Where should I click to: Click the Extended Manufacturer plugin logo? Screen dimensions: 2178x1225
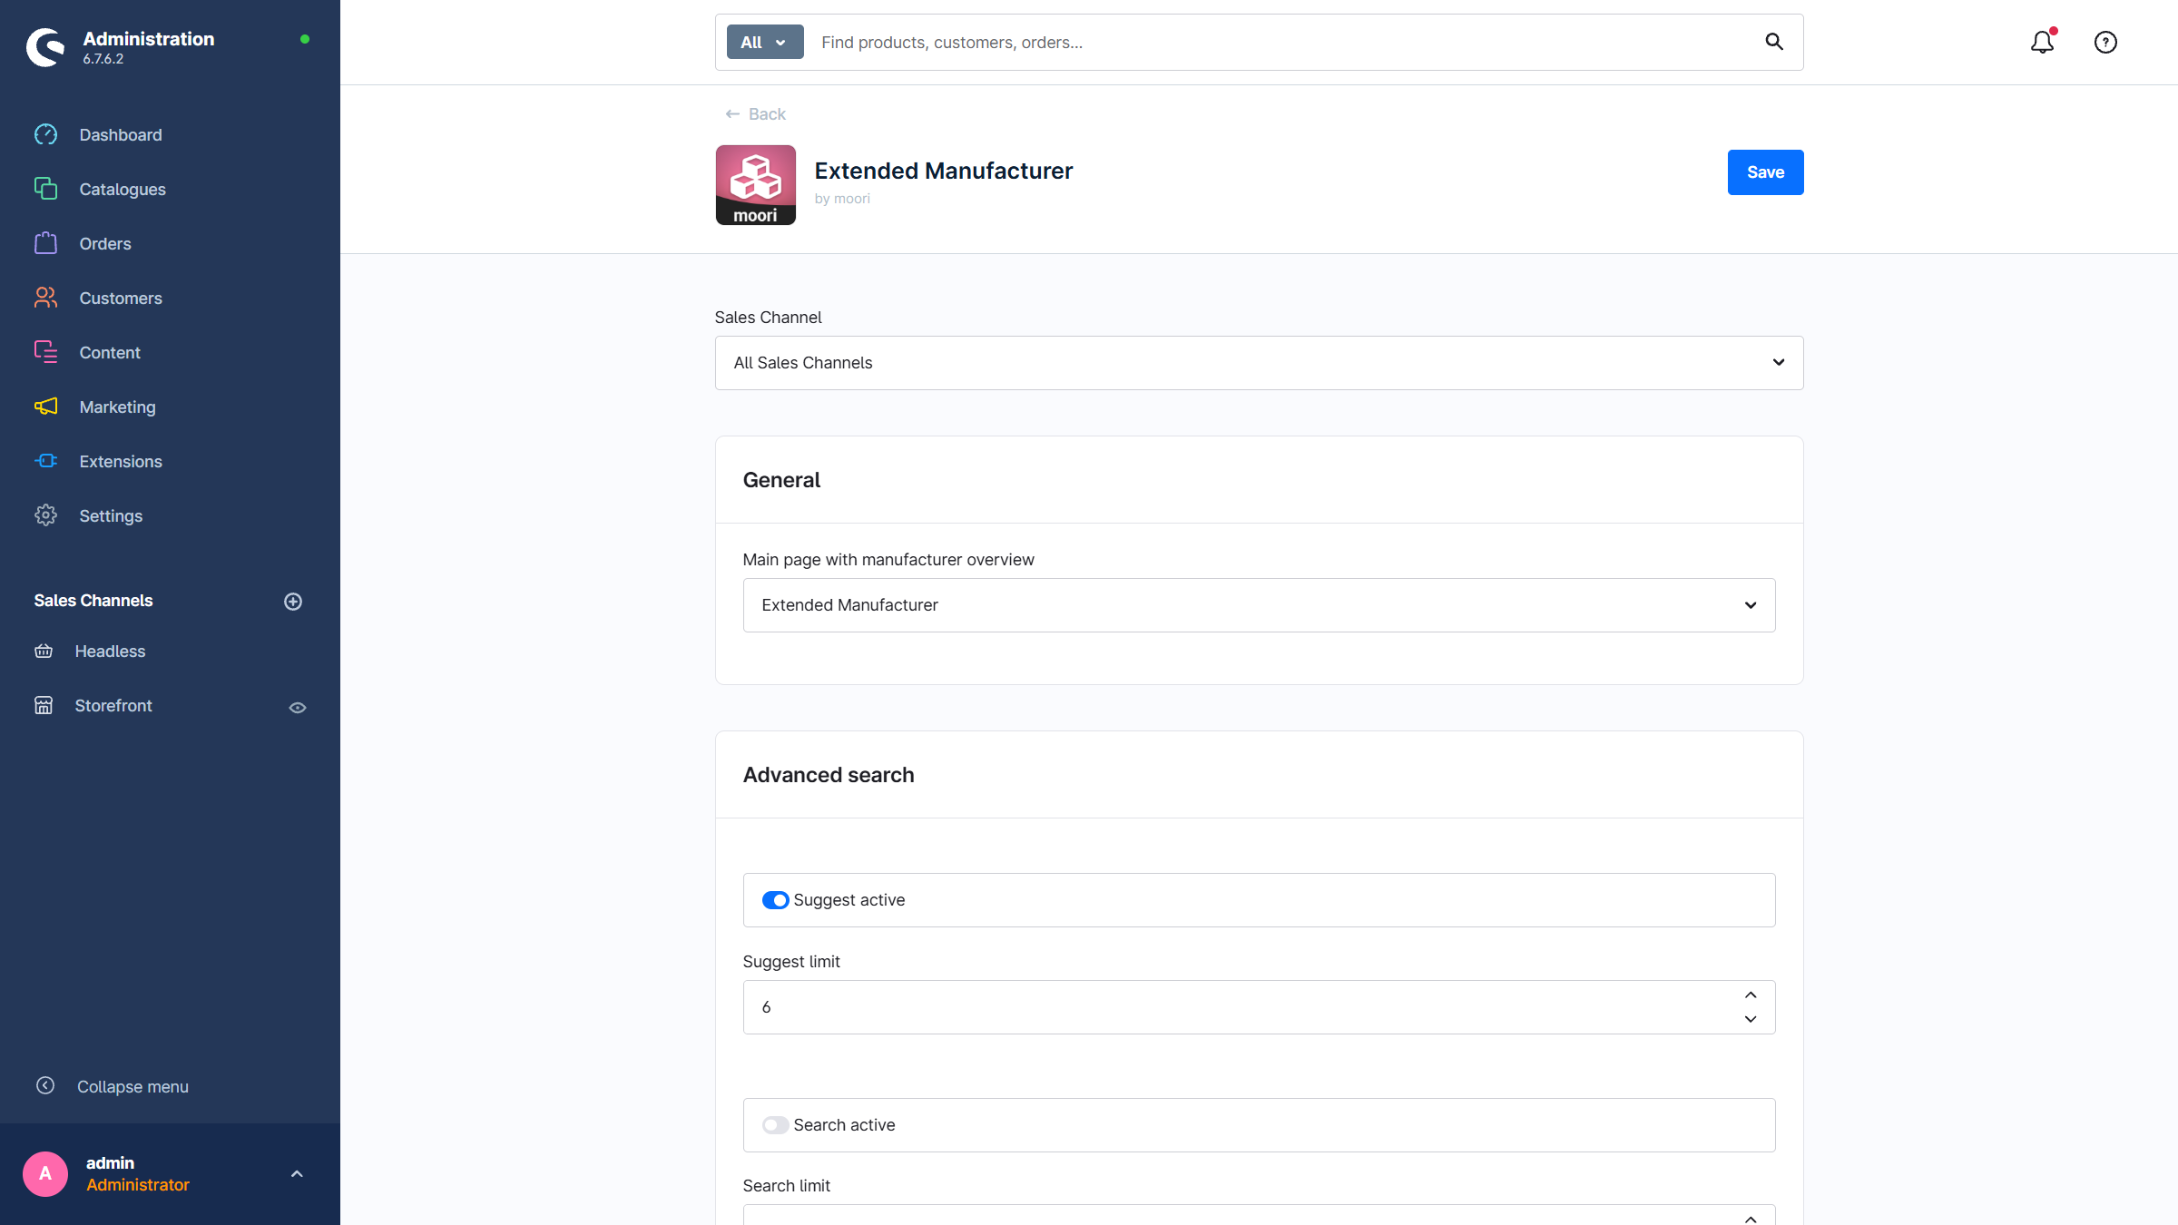[755, 185]
